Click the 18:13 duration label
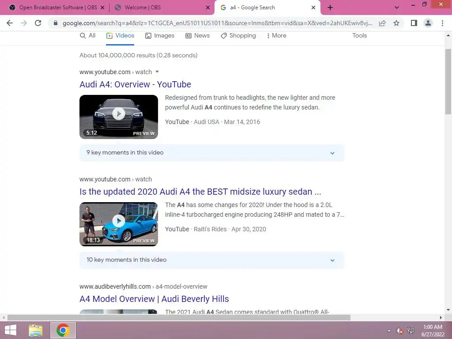This screenshot has width=452, height=339. pyautogui.click(x=93, y=240)
